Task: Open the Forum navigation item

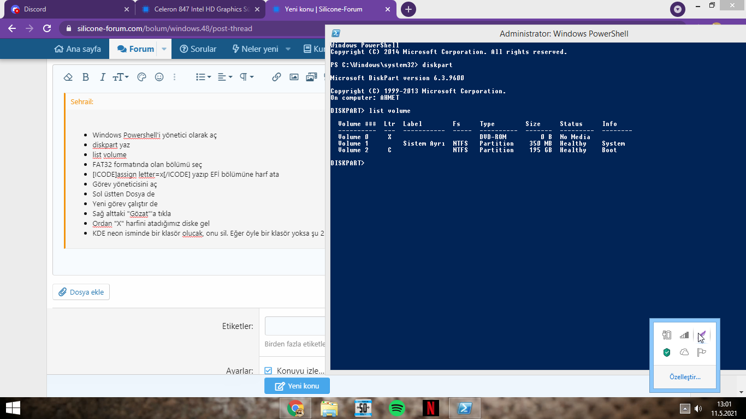Action: 135,49
